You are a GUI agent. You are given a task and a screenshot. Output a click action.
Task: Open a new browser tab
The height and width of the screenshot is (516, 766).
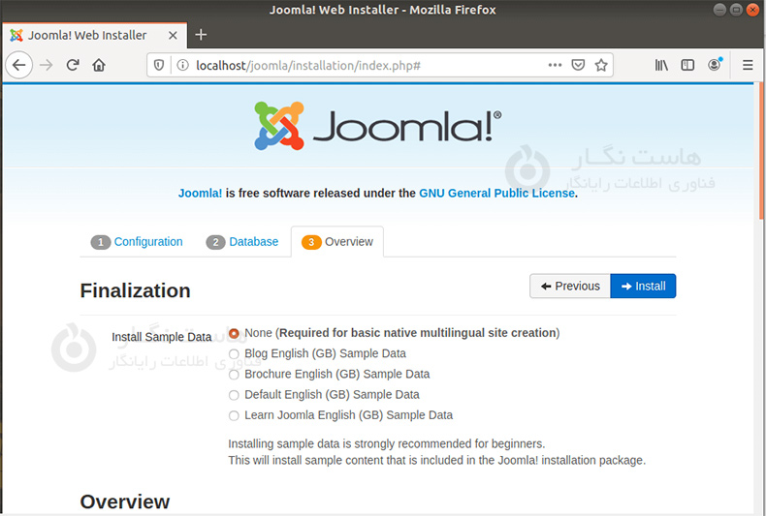[201, 35]
